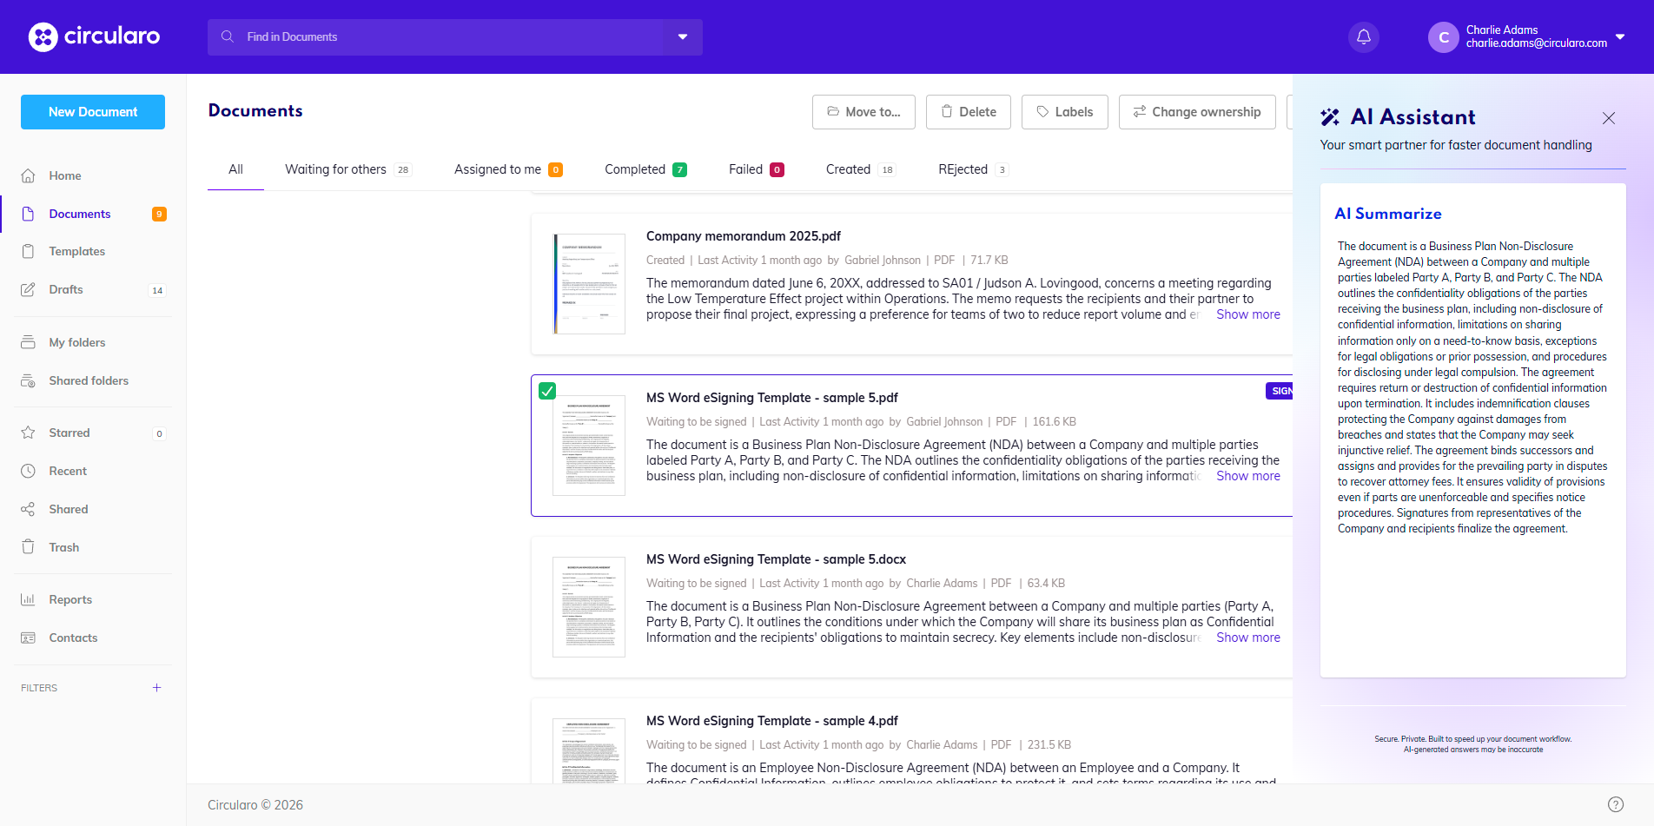Expand the Filters panel

[156, 687]
